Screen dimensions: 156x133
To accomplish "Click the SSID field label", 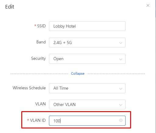I will click(x=41, y=26).
